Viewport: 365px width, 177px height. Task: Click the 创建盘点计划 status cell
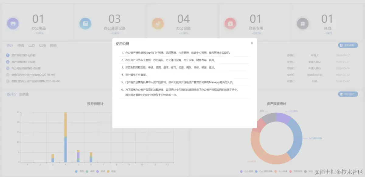pyautogui.click(x=315, y=75)
